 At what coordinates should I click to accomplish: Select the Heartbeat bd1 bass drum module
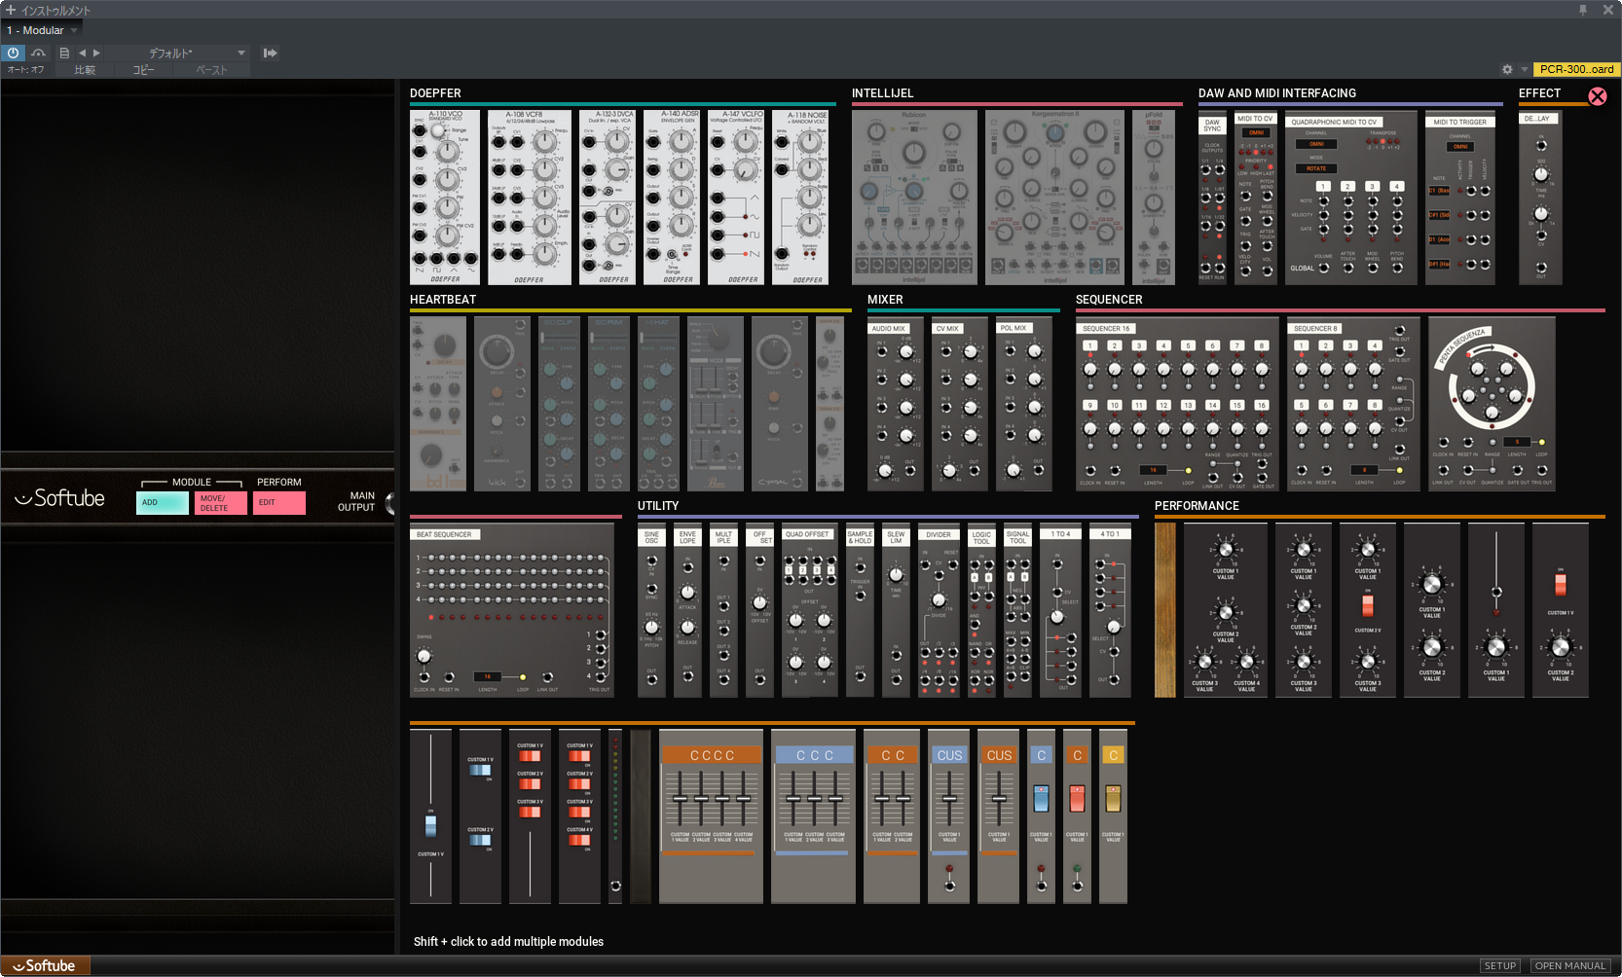[x=438, y=404]
